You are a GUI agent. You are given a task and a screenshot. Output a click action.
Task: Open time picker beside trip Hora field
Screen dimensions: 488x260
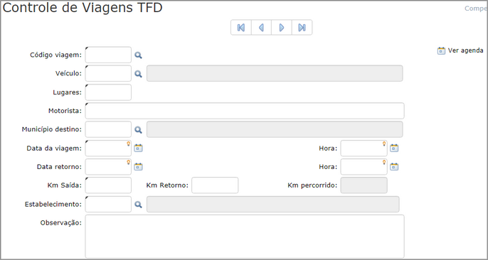(x=394, y=148)
